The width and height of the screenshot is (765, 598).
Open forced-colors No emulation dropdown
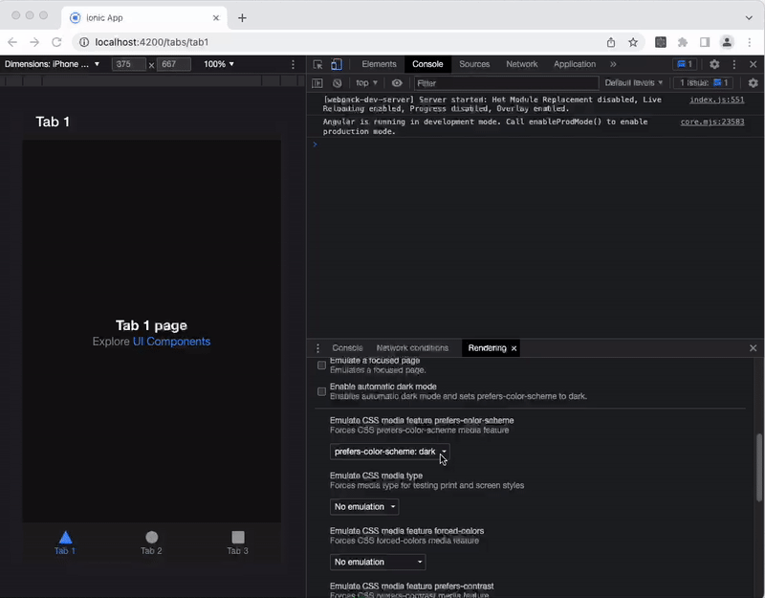click(x=378, y=562)
